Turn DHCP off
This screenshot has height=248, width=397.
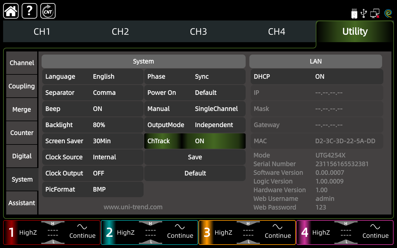pos(317,77)
